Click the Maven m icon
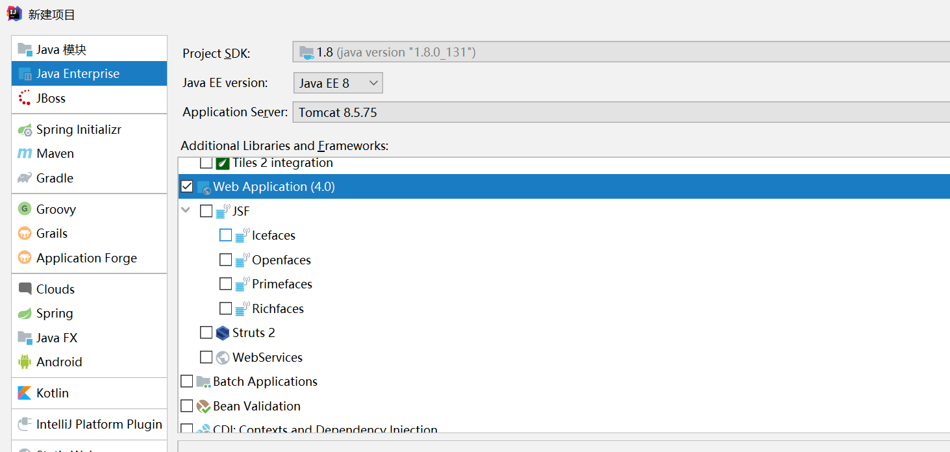The width and height of the screenshot is (950, 452). [x=25, y=153]
